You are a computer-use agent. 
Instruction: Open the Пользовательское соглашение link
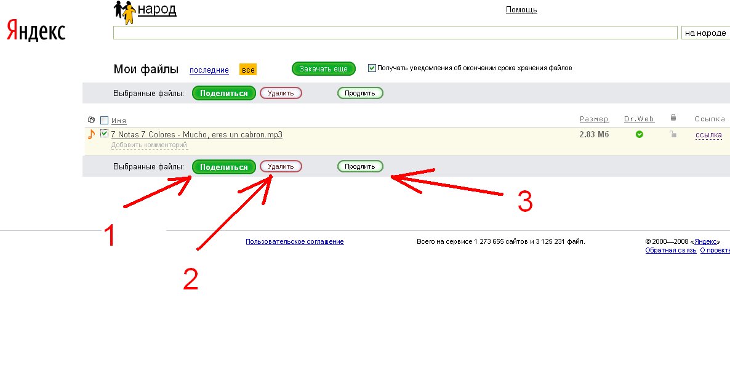click(x=295, y=242)
